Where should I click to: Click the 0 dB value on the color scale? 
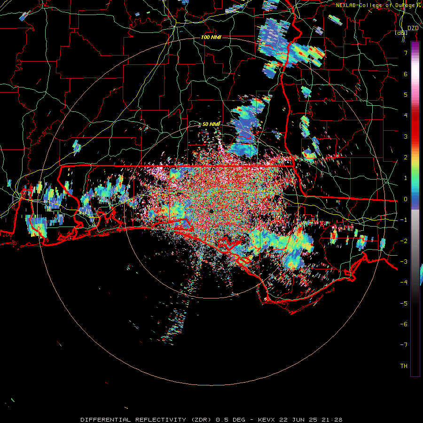click(x=406, y=199)
